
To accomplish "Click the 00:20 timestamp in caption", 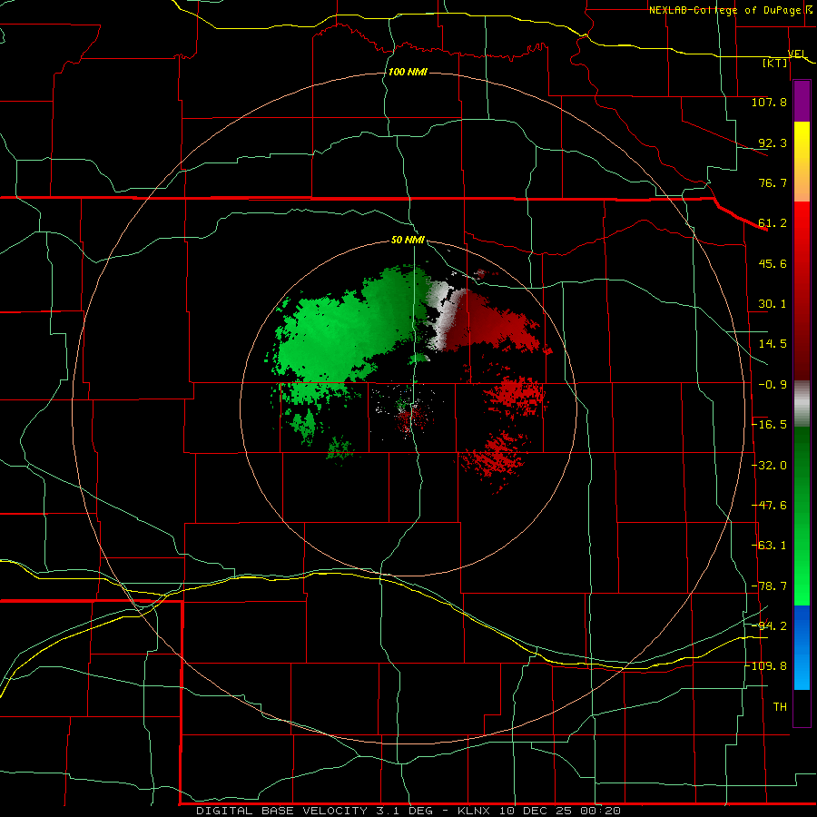I will pos(600,811).
